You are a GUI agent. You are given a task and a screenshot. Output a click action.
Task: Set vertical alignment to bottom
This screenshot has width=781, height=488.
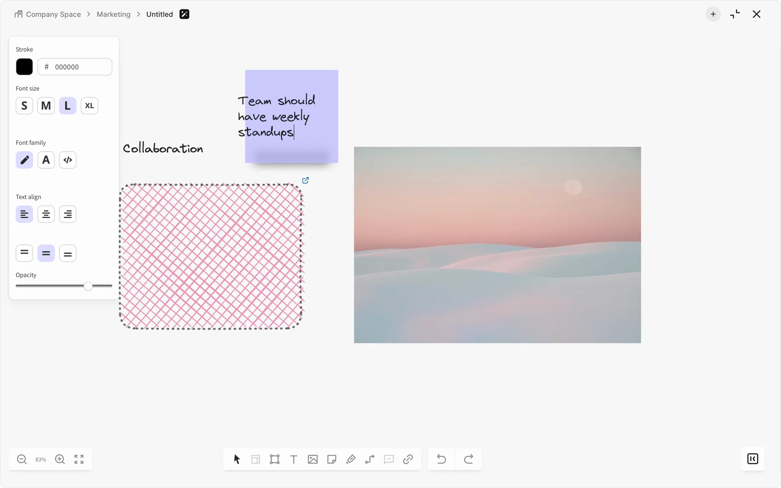(x=68, y=253)
